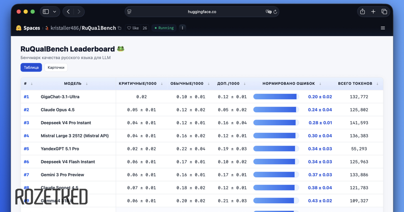Open the three-dot options menu

(182, 28)
